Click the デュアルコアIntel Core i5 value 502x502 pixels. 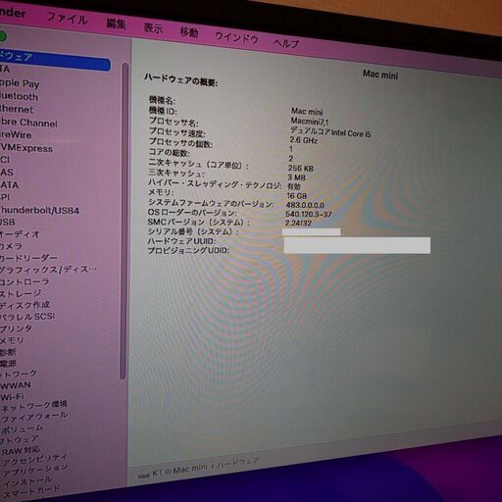[330, 132]
